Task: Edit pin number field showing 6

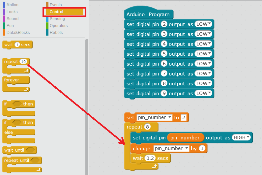Action: [164, 64]
